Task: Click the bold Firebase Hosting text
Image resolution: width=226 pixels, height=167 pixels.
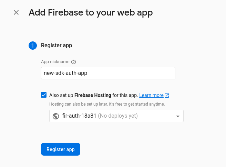Action: click(93, 95)
